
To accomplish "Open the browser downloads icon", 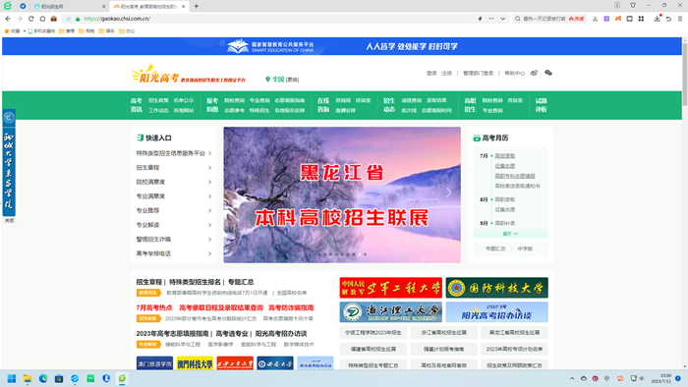I will coord(657,19).
